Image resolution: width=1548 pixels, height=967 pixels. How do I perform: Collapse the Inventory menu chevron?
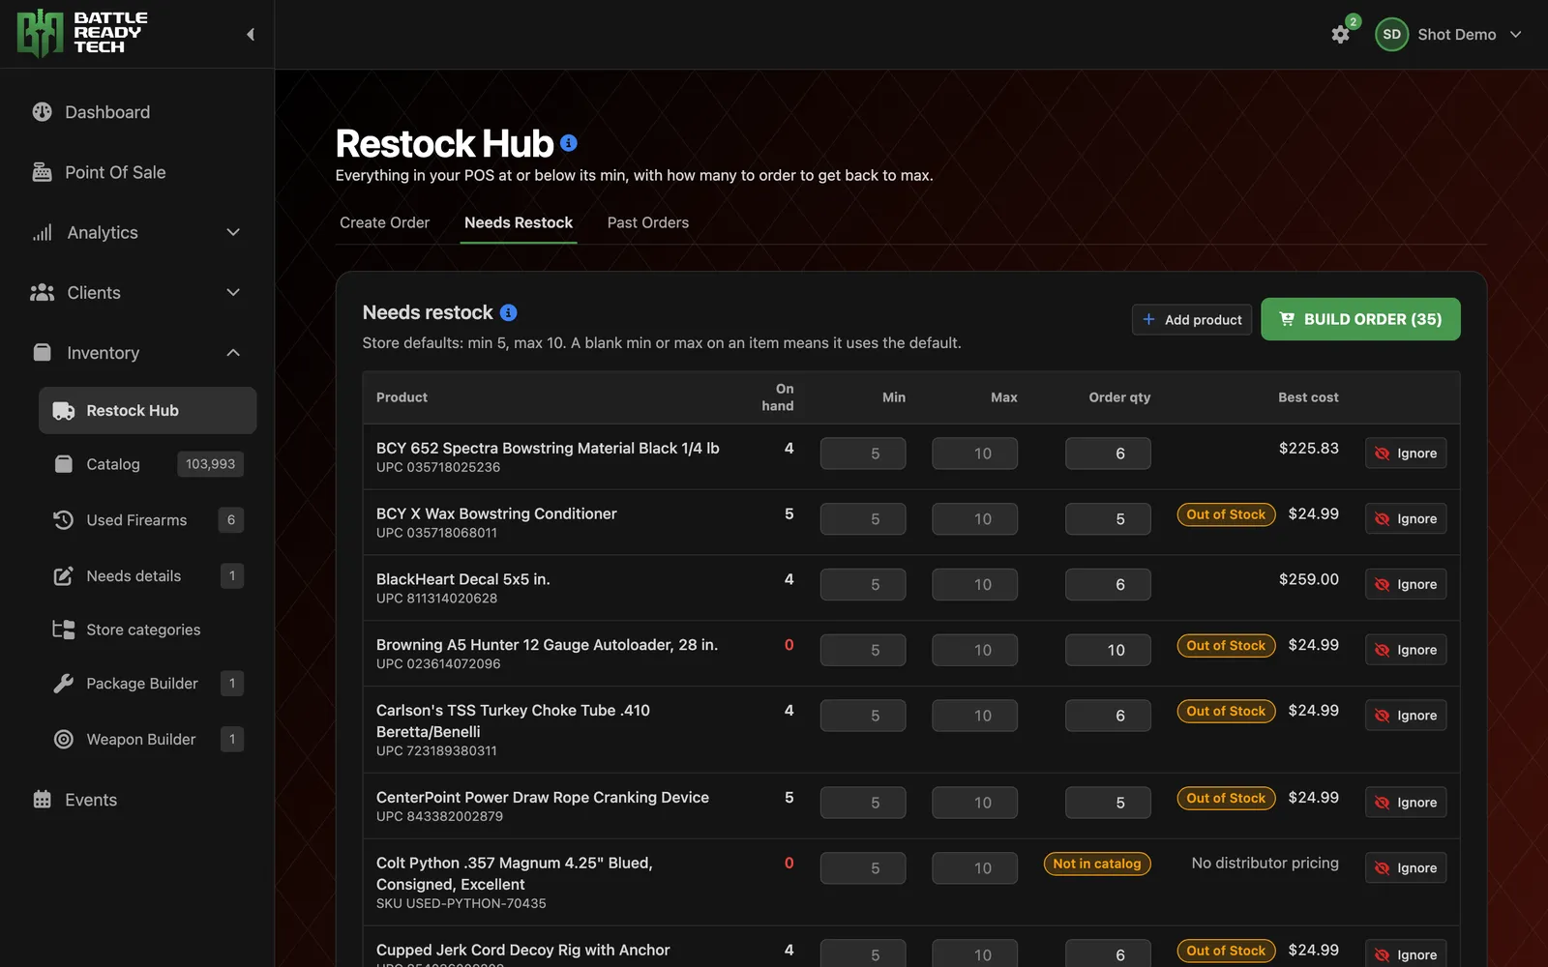(x=233, y=353)
